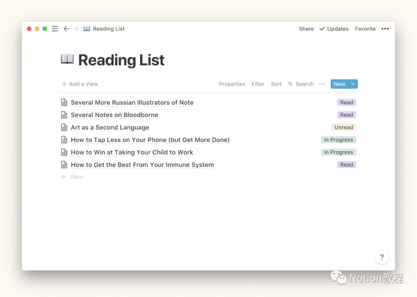The height and width of the screenshot is (297, 417).
Task: Toggle Favorite for this page
Action: pyautogui.click(x=365, y=29)
